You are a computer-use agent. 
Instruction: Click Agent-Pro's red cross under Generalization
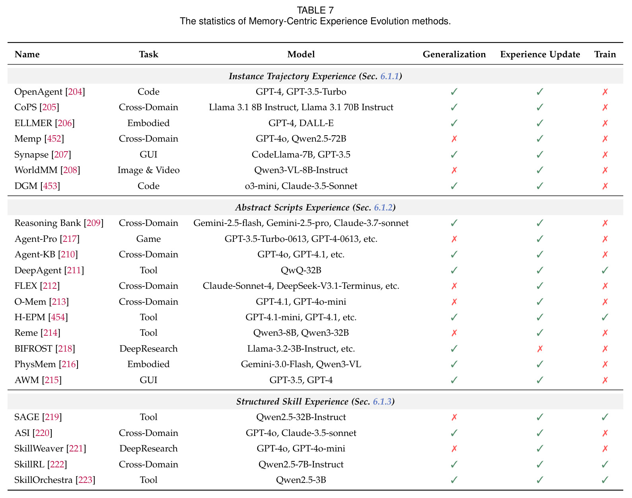tap(454, 239)
